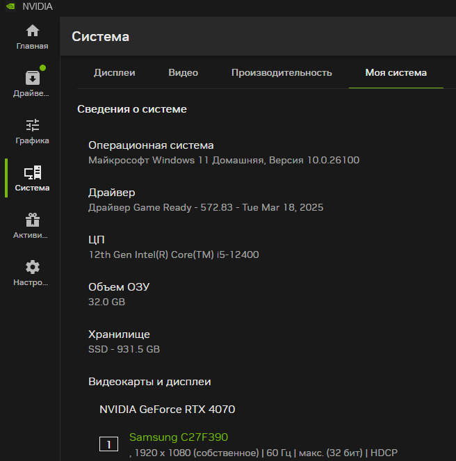Click the NVIDIA GeForce RTX 4070 entry
The image size is (456, 461).
168,410
